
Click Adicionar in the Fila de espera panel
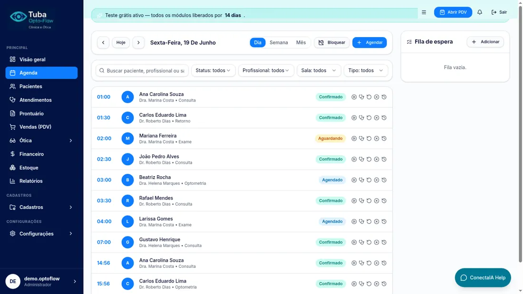point(485,42)
